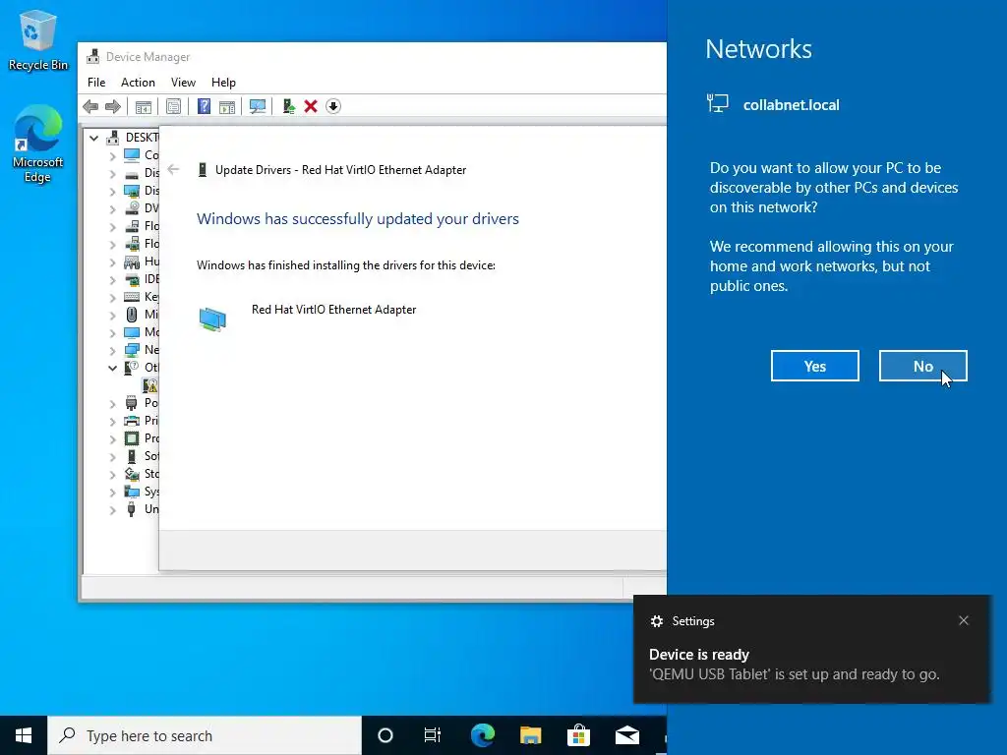Click Red Hat VirtIO Ethernet Adapter device name
Screen dimensions: 1007x755
[334, 310]
